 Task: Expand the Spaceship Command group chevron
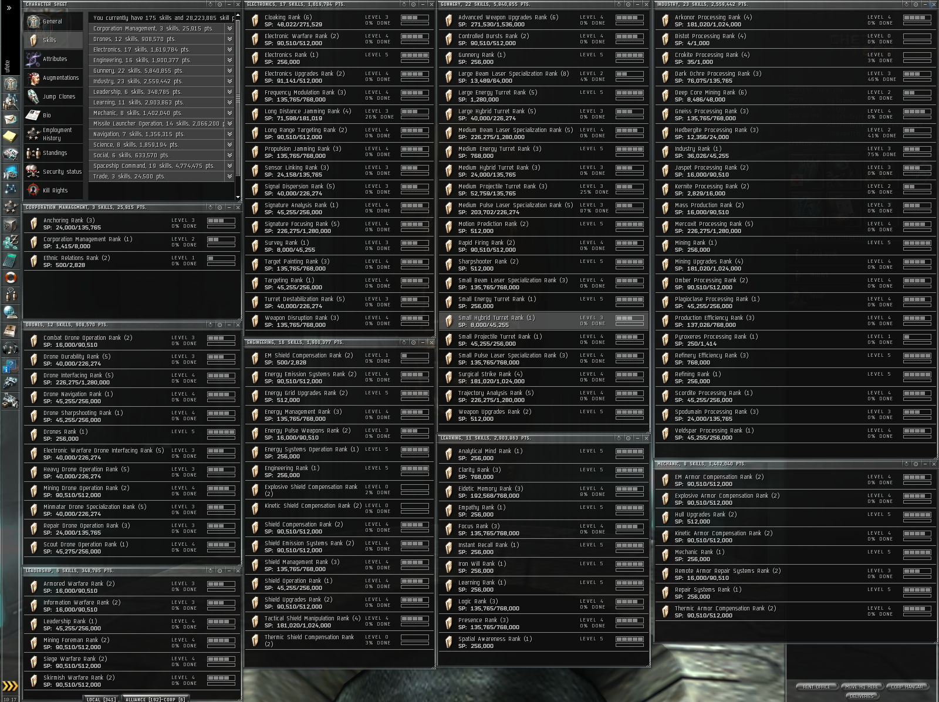click(x=229, y=166)
